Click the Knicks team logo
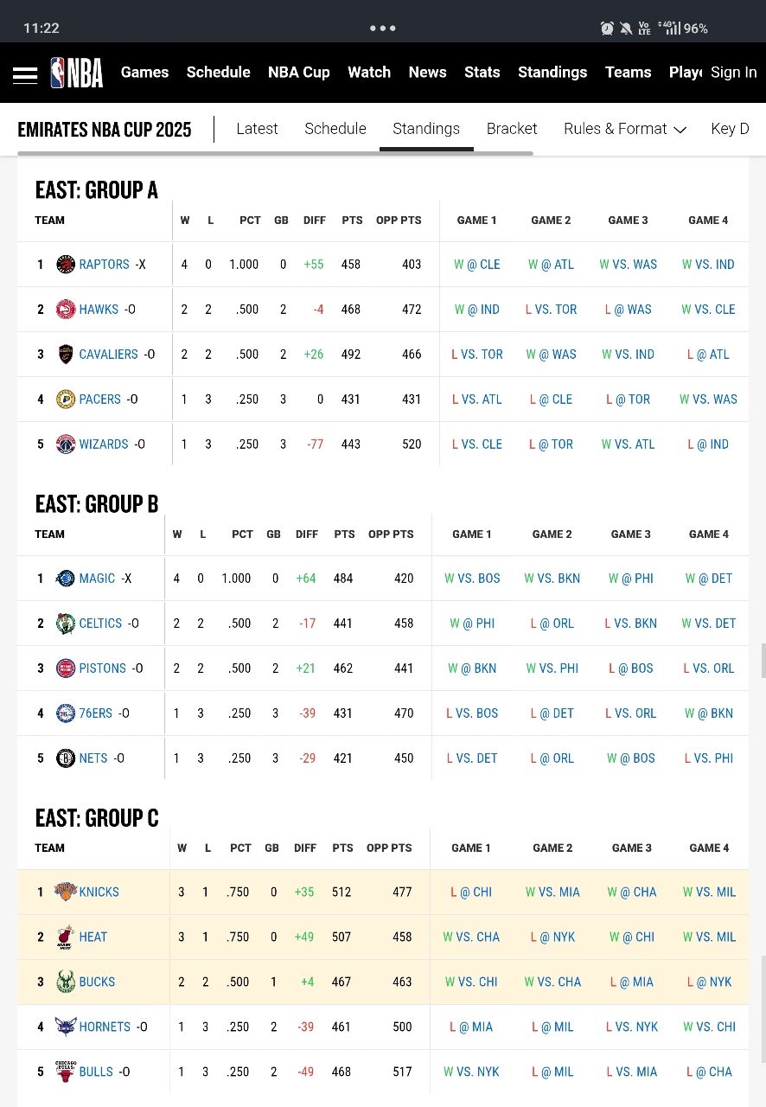This screenshot has height=1107, width=766. 66,892
